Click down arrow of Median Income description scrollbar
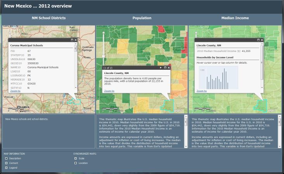Screen dimensions: 284x174 point(279,146)
